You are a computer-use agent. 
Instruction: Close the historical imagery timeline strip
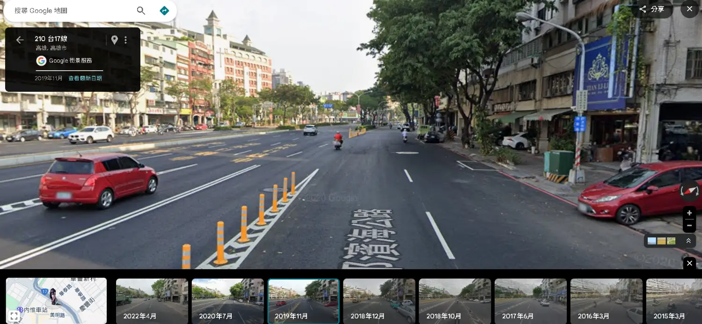(x=689, y=263)
